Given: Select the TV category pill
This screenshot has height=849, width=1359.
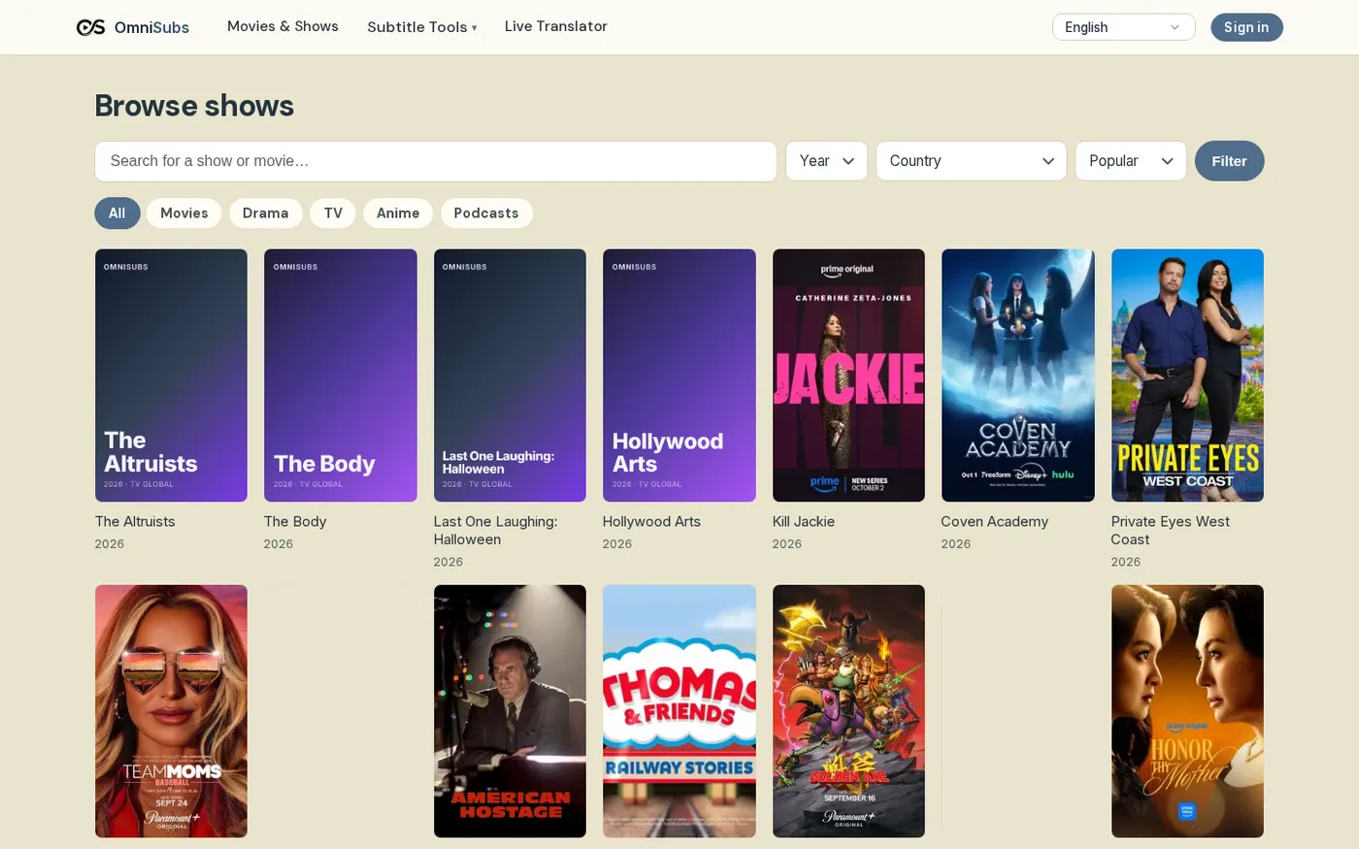Looking at the screenshot, I should pyautogui.click(x=333, y=213).
